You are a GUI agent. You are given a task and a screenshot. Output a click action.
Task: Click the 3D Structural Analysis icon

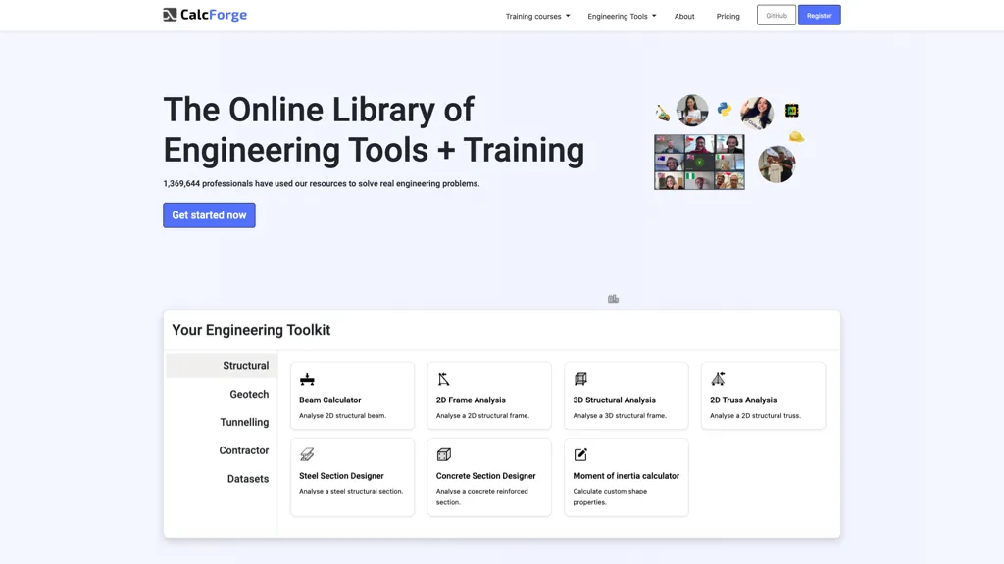click(x=580, y=379)
